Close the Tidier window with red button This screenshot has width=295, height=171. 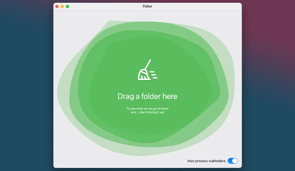(57, 6)
